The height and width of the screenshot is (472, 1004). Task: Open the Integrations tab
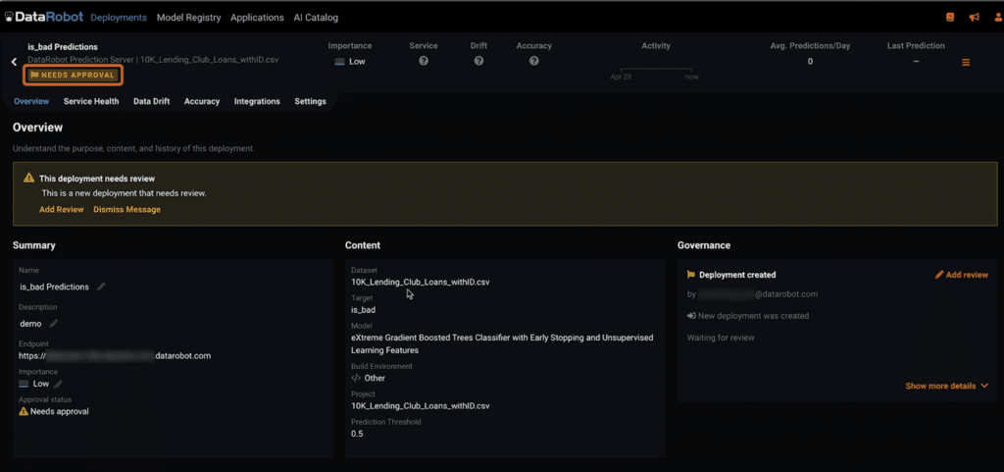pyautogui.click(x=257, y=101)
